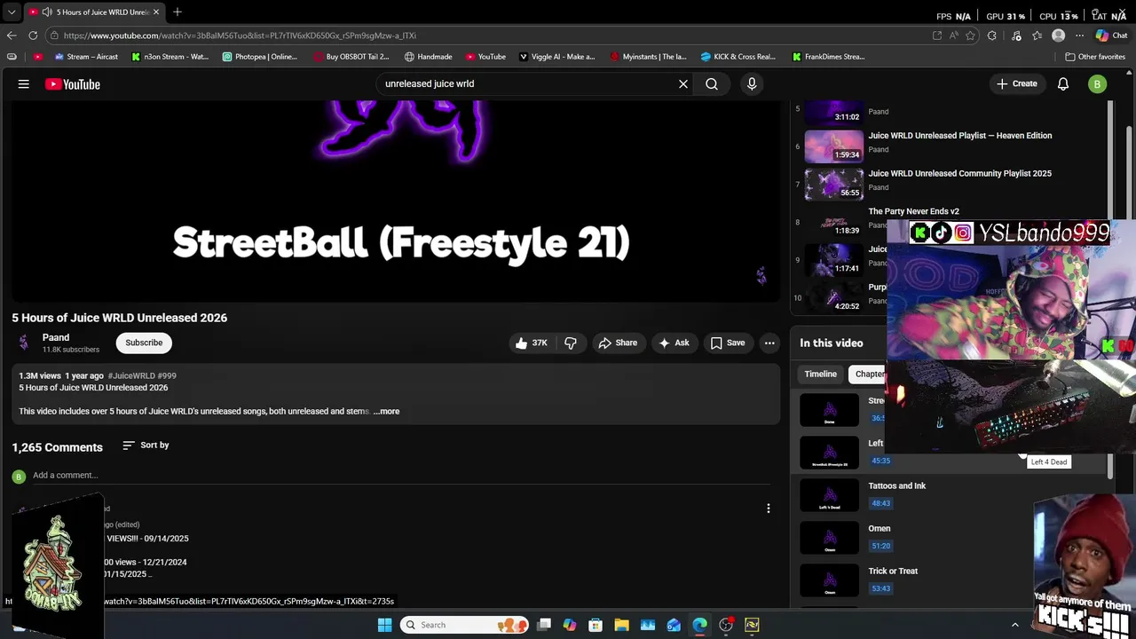The width and height of the screenshot is (1136, 639).
Task: Open Microsoft Store taskbar icon
Action: coord(596,625)
